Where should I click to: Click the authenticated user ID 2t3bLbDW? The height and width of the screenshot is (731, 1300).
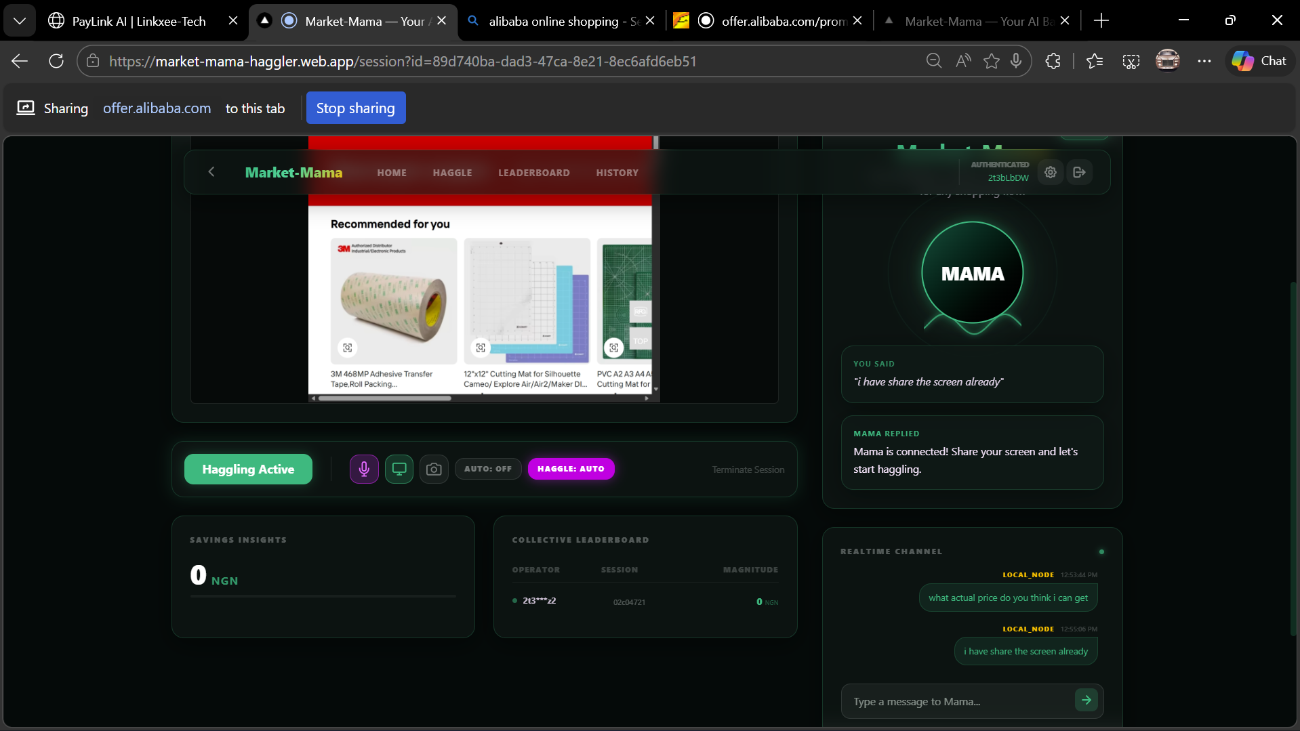(1008, 178)
